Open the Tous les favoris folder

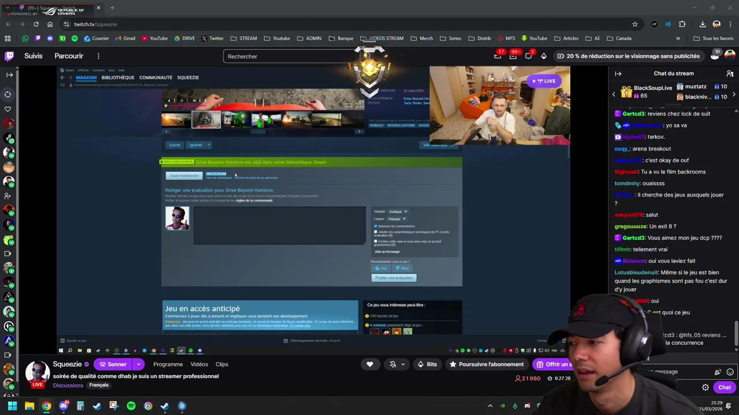click(713, 39)
